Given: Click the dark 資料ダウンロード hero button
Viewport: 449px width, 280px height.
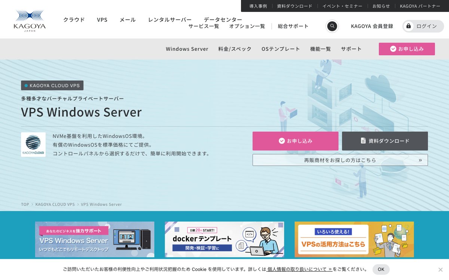Looking at the screenshot, I should pyautogui.click(x=385, y=141).
